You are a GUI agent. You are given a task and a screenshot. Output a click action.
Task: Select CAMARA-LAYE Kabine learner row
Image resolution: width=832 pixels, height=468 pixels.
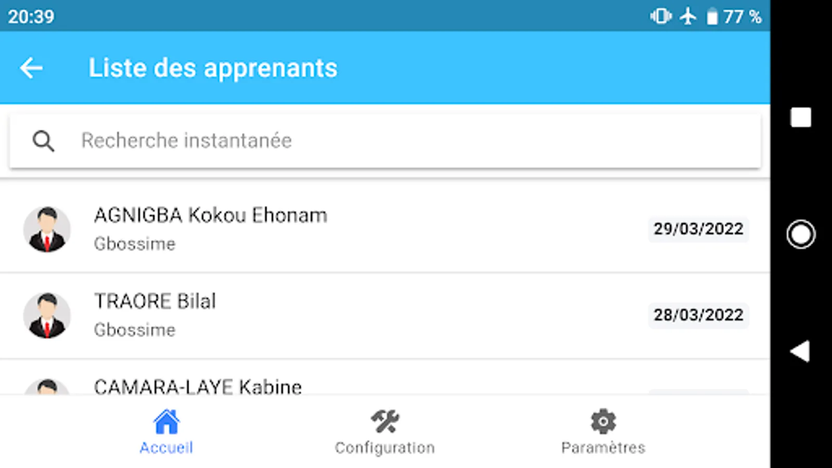tap(198, 386)
